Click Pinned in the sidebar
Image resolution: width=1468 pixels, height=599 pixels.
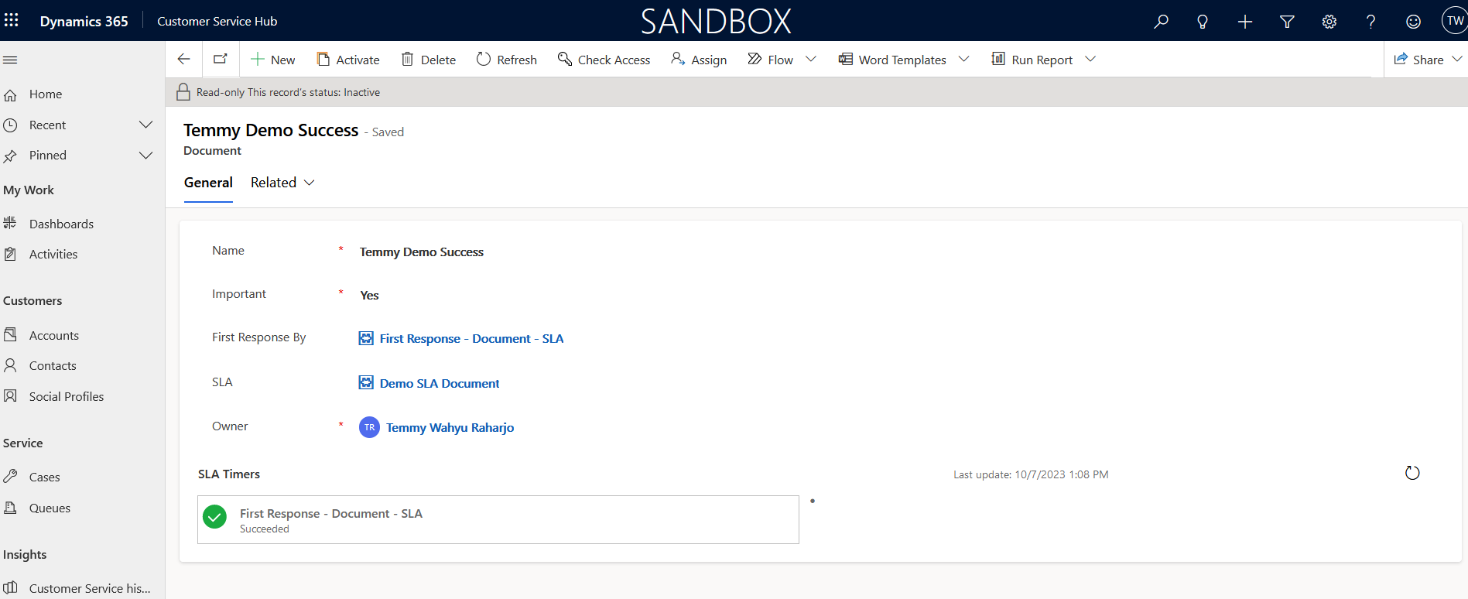pos(48,156)
